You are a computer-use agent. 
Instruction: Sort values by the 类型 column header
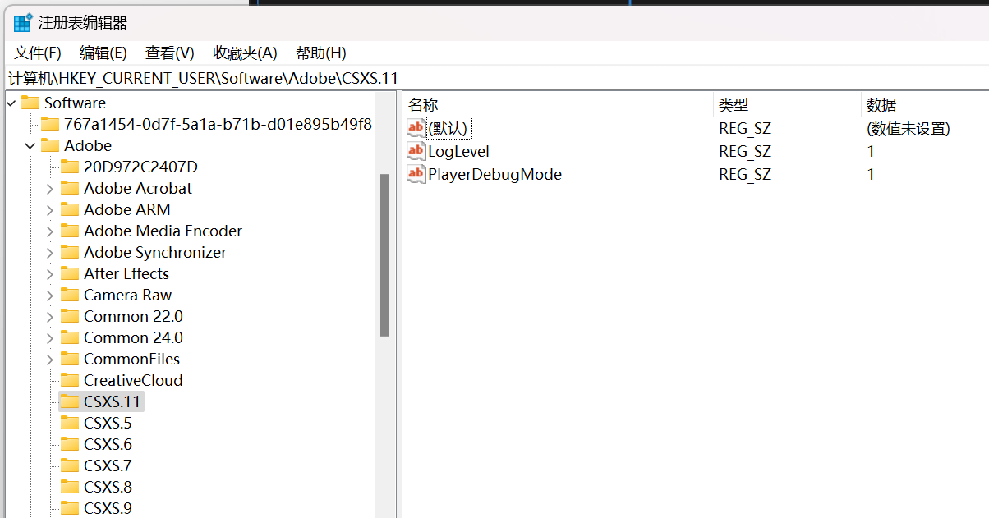(786, 105)
